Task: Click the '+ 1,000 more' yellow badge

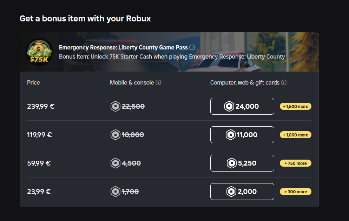Action: [x=296, y=135]
